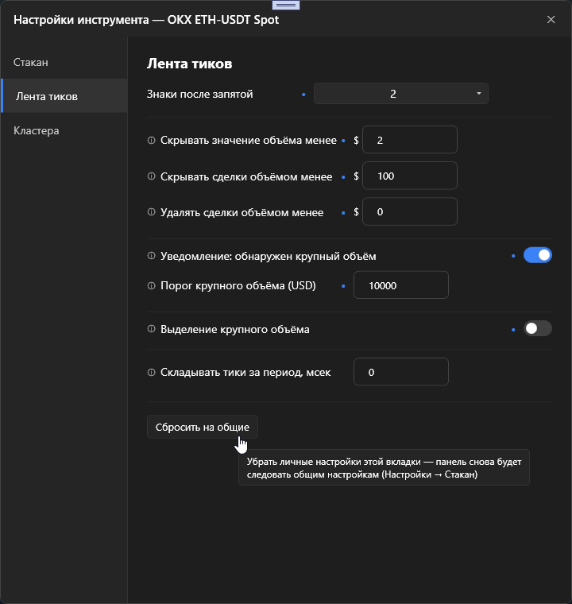The width and height of the screenshot is (572, 604).
Task: Click the info icon beside Скрывать значение объёма менее
Action: tap(152, 140)
